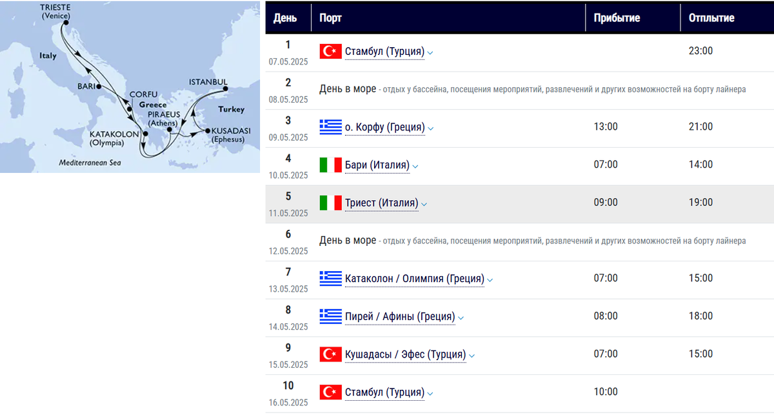Screen dimensions: 774x415
Task: Click the TRIESTE (Venice) label on the map
Action: click(56, 12)
